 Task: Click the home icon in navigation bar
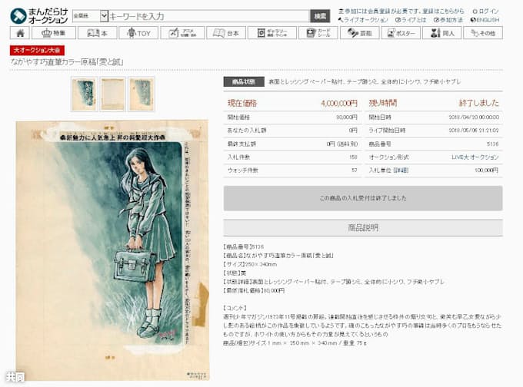tap(19, 33)
